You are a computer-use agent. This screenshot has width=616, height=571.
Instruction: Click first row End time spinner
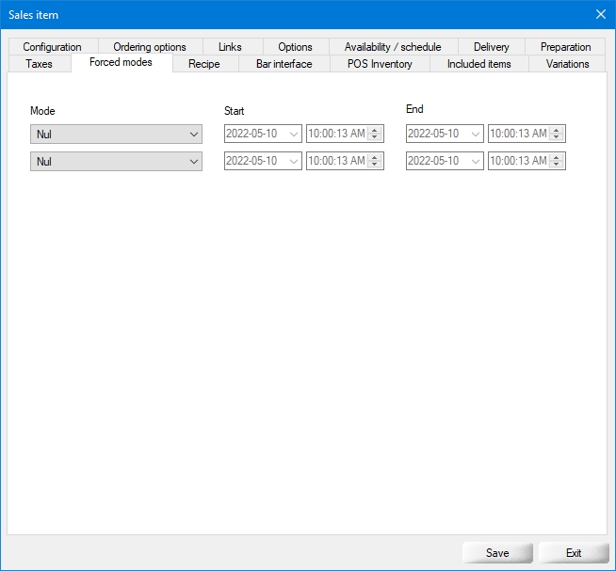tap(557, 135)
